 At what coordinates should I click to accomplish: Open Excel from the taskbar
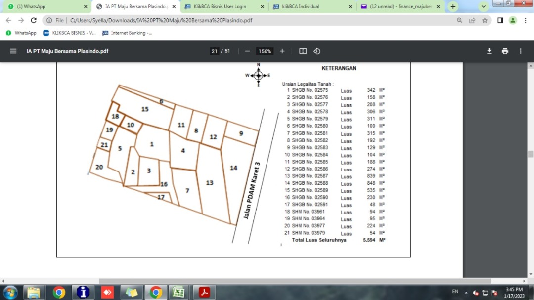(179, 292)
